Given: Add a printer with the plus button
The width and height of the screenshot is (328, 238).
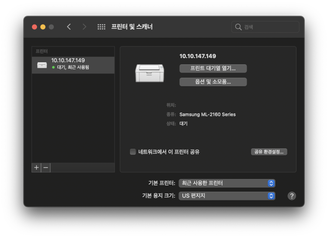Looking at the screenshot, I should 36,168.
